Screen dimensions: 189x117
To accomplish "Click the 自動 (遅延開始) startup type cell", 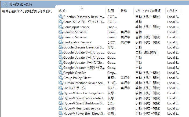I will [x=147, y=52].
